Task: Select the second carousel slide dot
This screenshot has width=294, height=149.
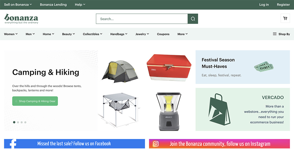Action: pyautogui.click(x=18, y=122)
